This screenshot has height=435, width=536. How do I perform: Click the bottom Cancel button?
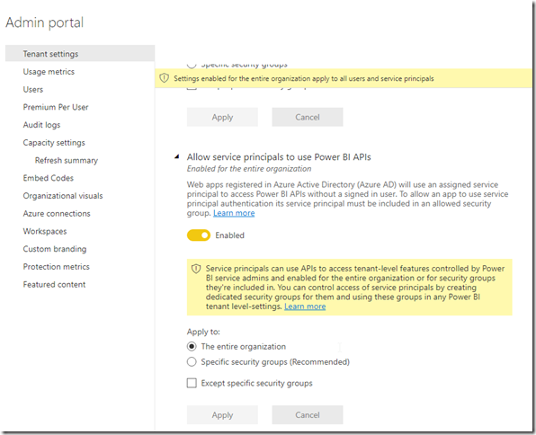[308, 415]
